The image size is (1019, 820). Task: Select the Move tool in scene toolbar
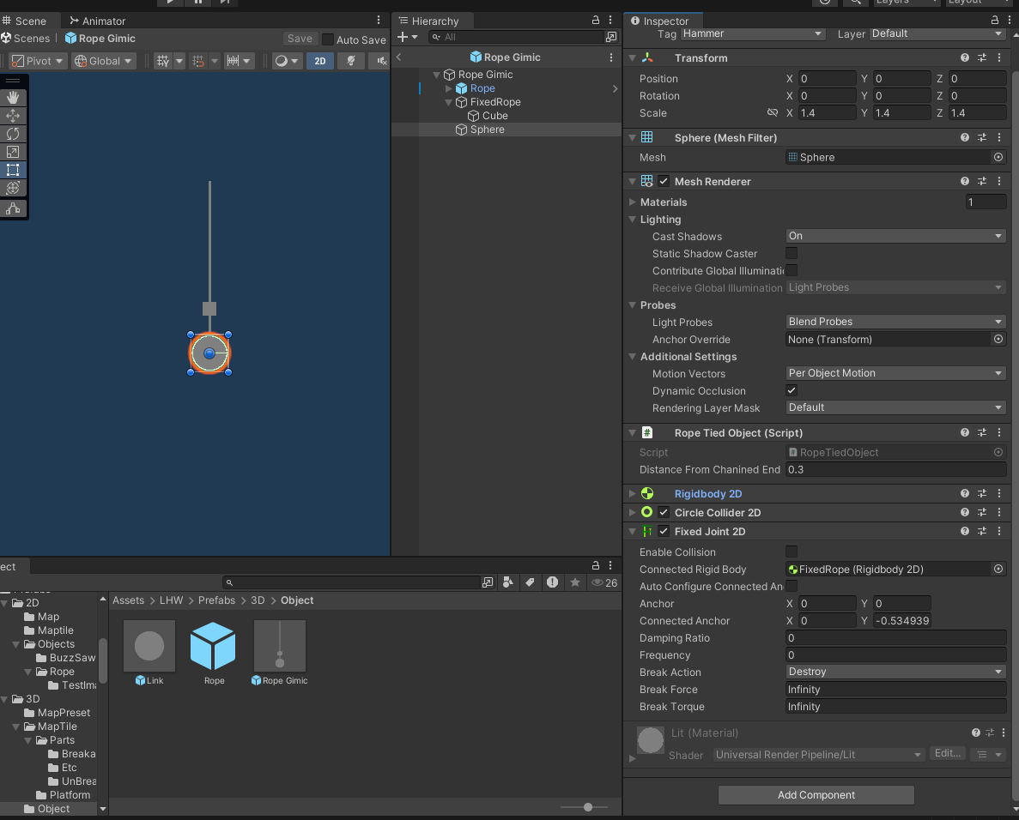[13, 116]
